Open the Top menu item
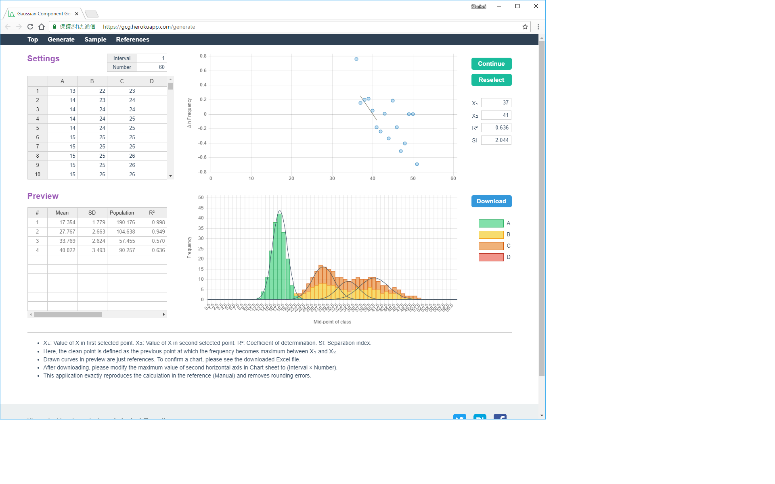Viewport: 775px width, 484px height. coord(33,40)
